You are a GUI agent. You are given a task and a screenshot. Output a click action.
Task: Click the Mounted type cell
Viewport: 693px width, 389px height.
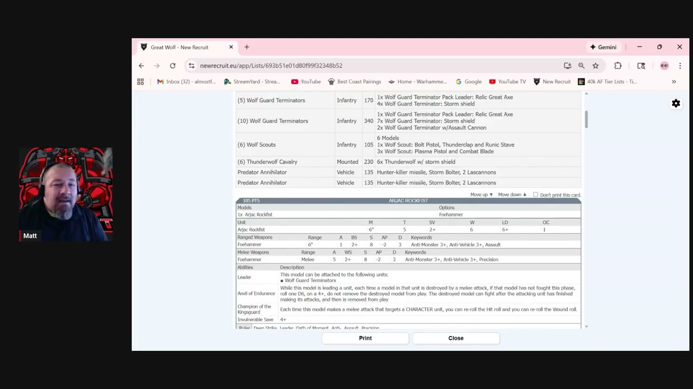[x=348, y=162]
